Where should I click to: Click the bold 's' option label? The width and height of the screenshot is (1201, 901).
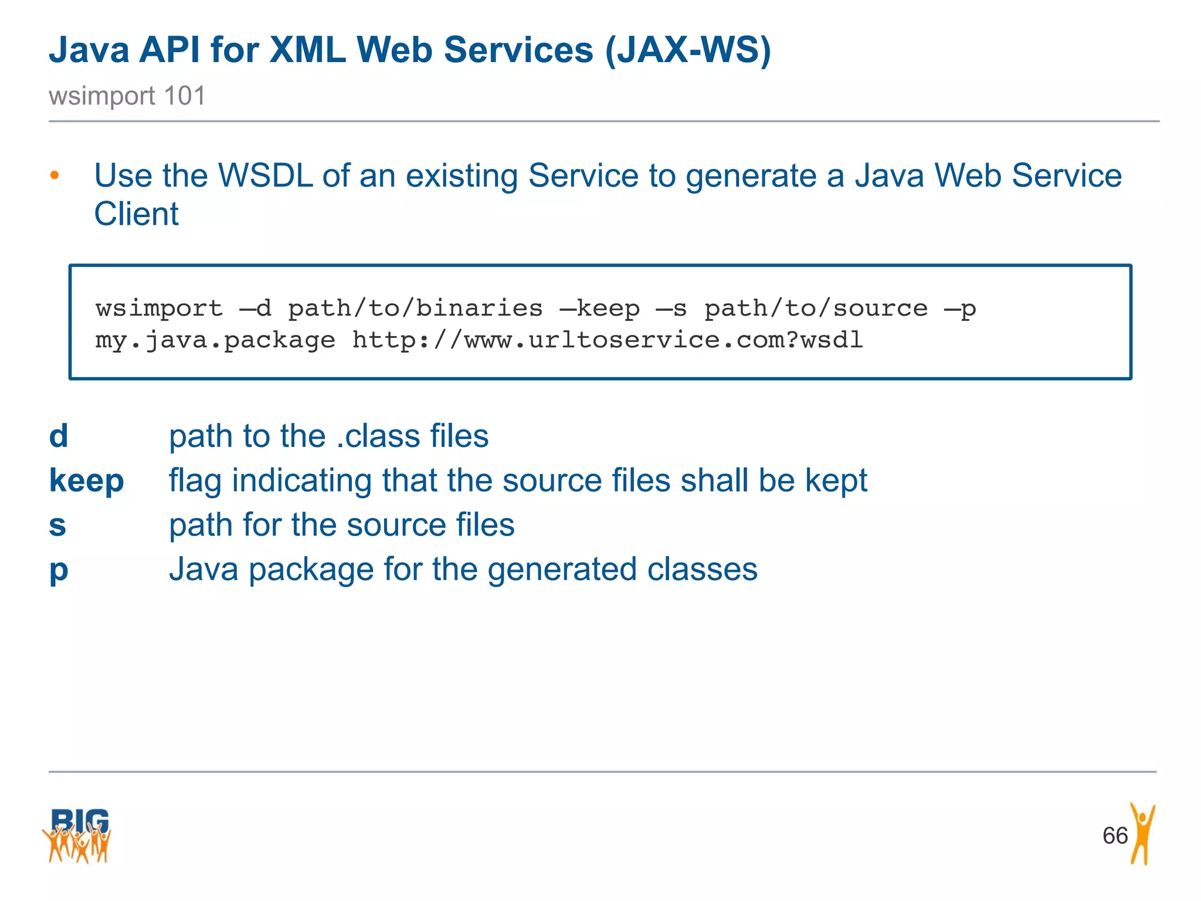57,525
